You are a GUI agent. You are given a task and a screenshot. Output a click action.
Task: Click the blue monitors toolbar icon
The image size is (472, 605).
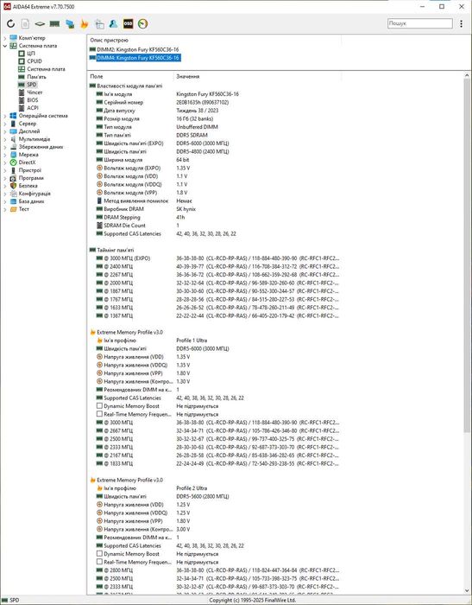(70, 23)
